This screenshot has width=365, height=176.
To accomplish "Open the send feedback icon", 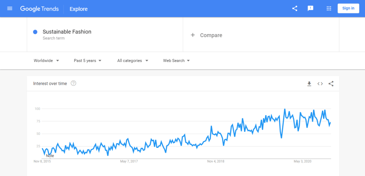I will pos(310,9).
